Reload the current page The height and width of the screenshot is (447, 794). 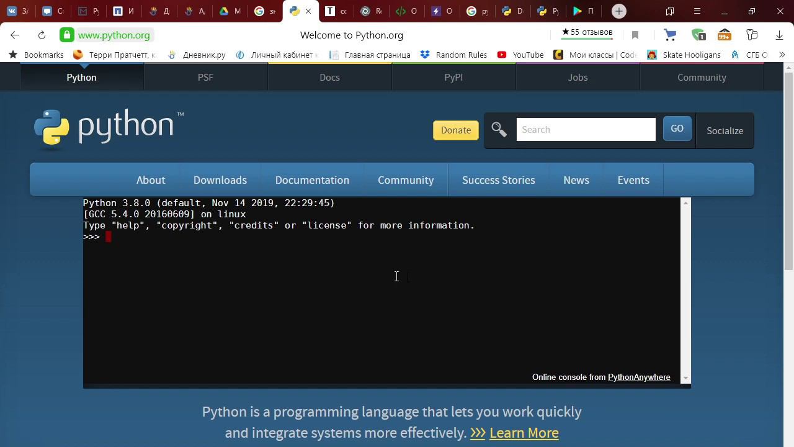(x=42, y=35)
